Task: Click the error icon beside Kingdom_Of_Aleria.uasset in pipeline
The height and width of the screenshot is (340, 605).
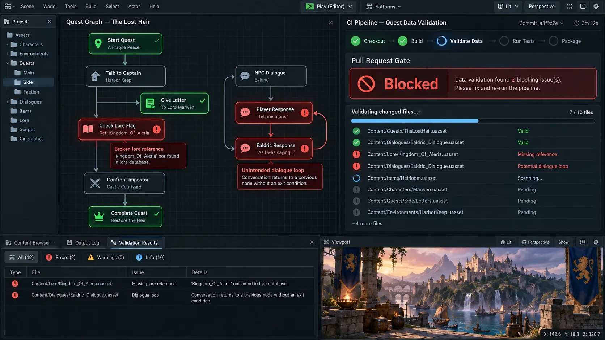Action: (x=356, y=154)
